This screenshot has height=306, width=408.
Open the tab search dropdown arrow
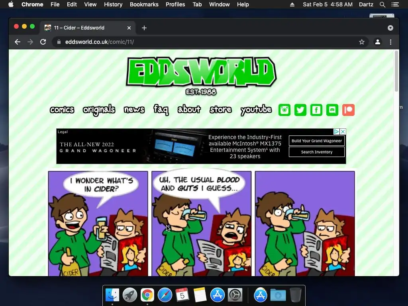(390, 28)
